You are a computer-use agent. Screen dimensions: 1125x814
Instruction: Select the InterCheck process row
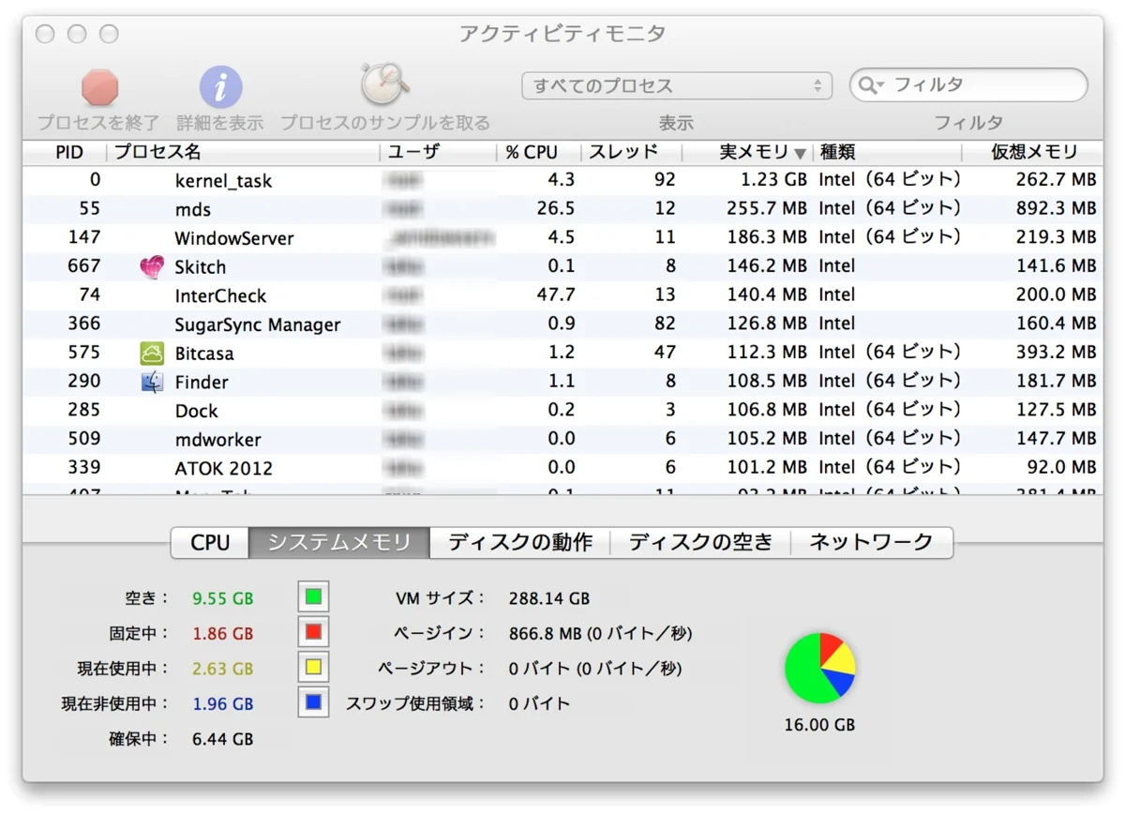[x=562, y=295]
